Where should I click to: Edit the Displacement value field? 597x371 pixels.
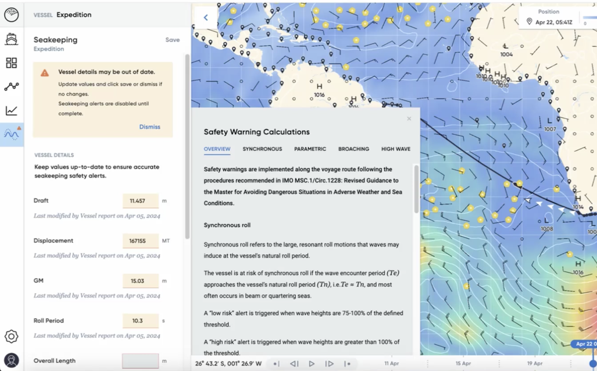point(140,241)
